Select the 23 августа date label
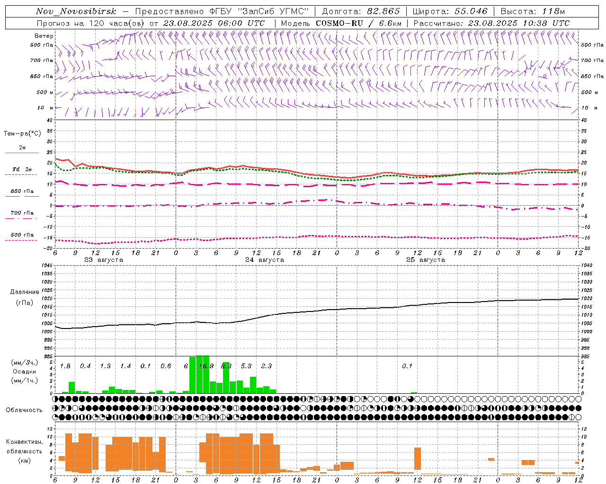The image size is (606, 484). click(x=104, y=260)
